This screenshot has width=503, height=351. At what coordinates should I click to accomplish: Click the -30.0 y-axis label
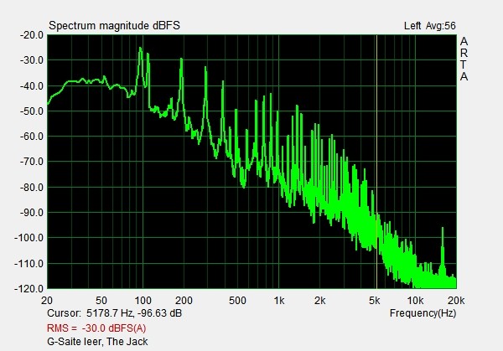click(x=32, y=60)
